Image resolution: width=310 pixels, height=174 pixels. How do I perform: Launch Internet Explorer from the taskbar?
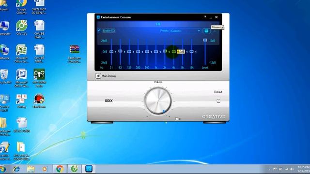click(16, 169)
